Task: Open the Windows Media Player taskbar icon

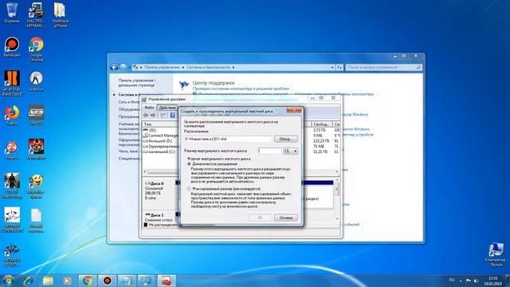Action: 67,281
